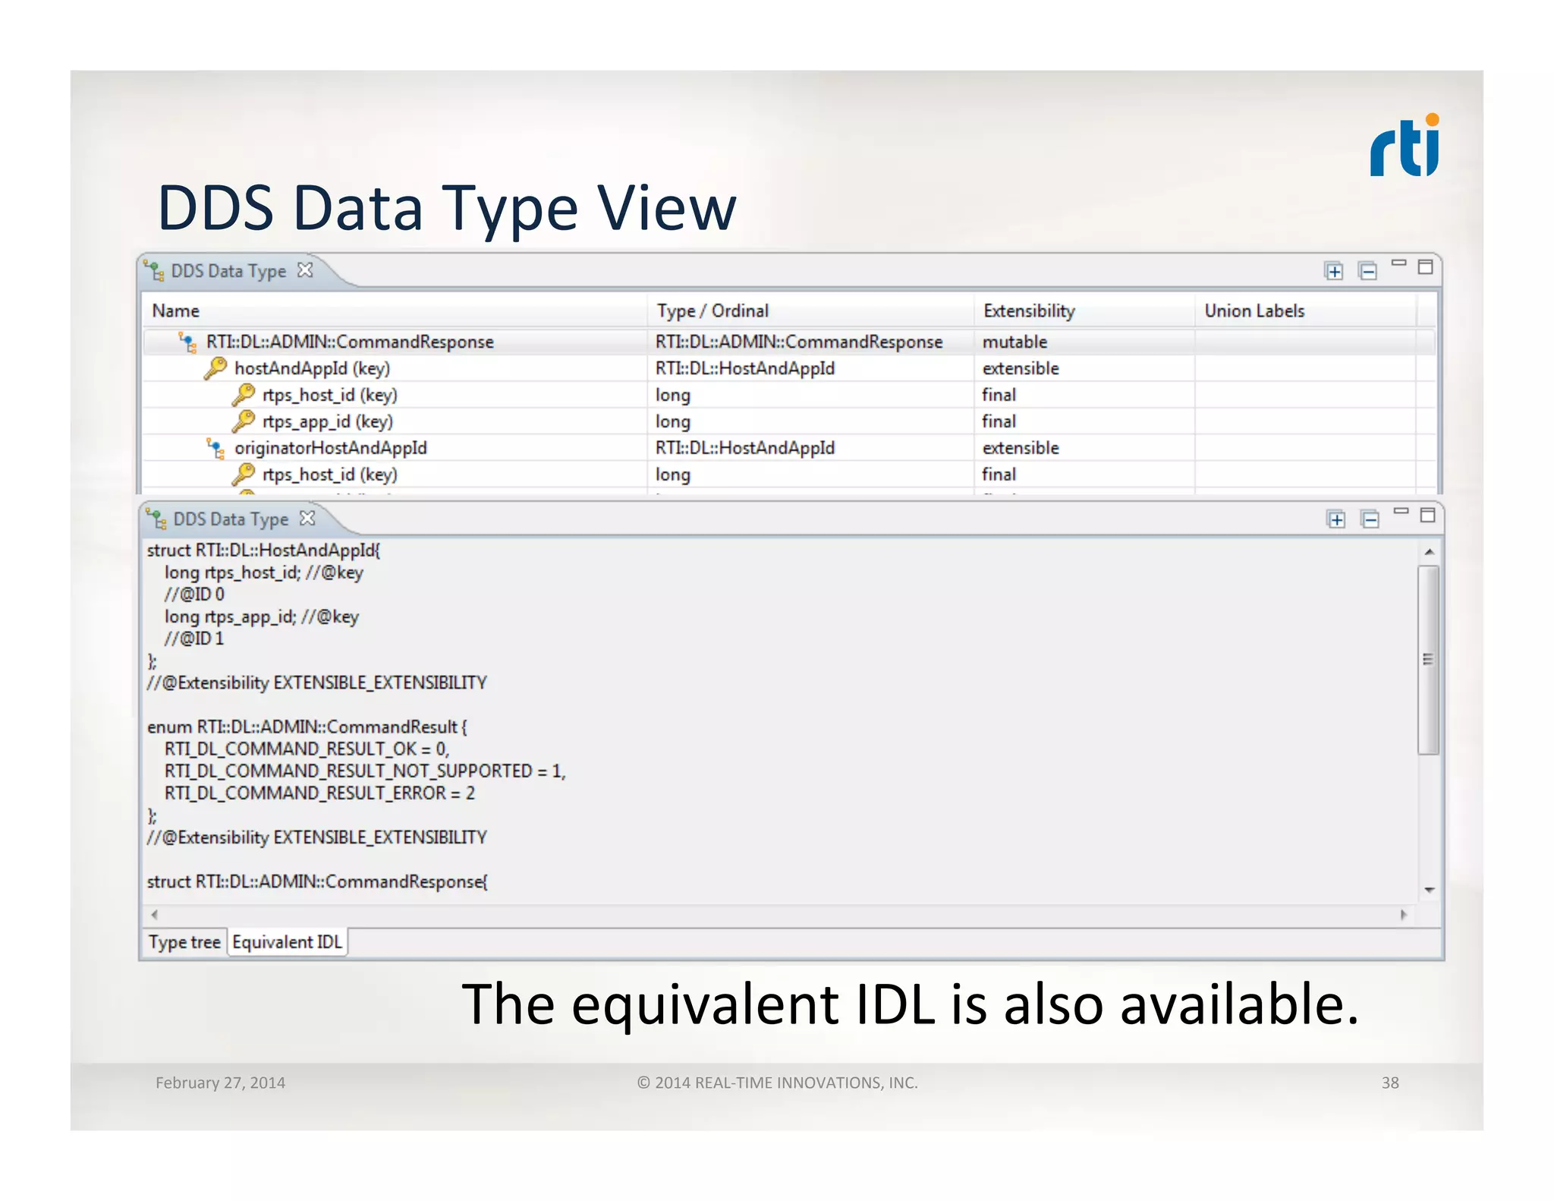This screenshot has height=1201, width=1554.
Task: Click the line 'long rtps_app_id; //@key'
Action: coord(261,616)
